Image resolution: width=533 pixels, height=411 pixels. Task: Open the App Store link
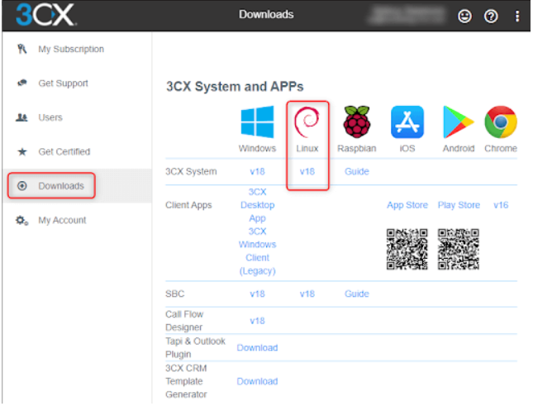click(x=407, y=205)
